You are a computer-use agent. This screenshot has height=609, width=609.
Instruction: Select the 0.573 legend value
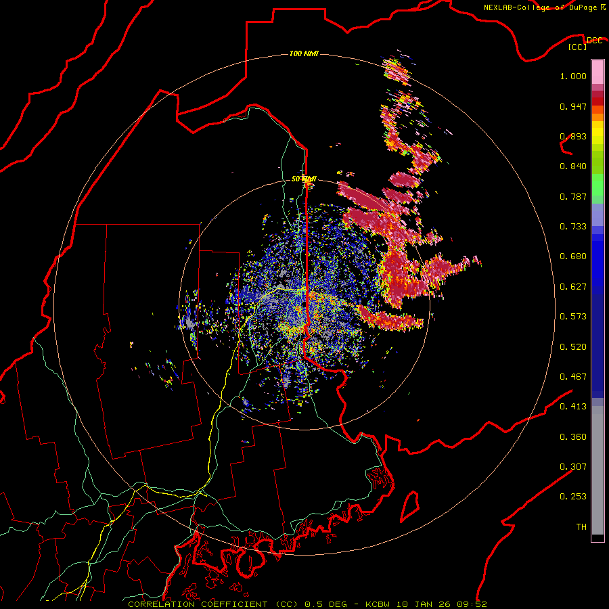pyautogui.click(x=573, y=317)
